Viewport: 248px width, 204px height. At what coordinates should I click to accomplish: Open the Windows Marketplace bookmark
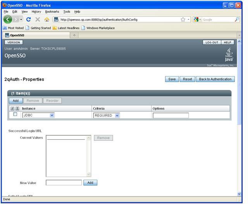pos(98,28)
